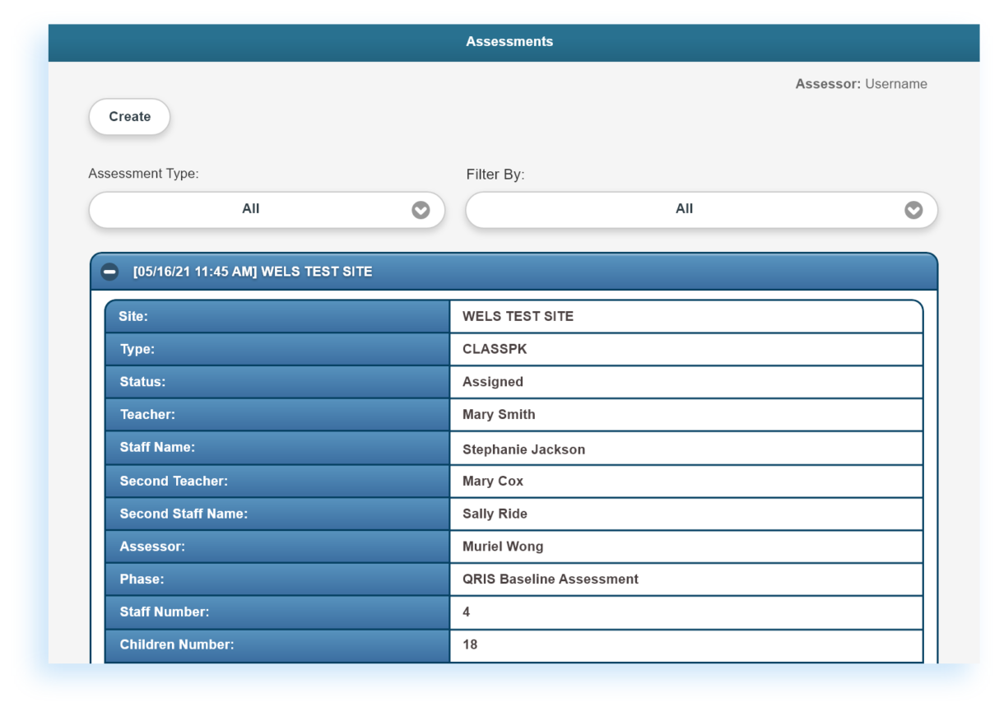Click Second Teacher Mary Cox
This screenshot has height=712, width=1004.
(492, 482)
